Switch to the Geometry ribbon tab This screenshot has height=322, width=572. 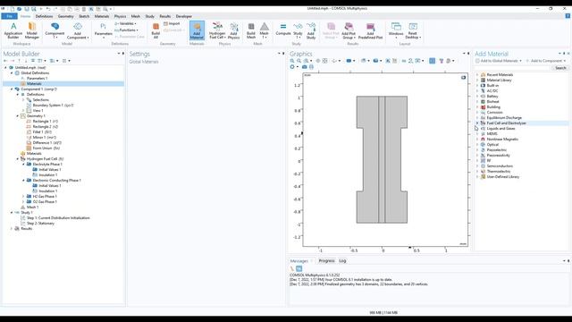pyautogui.click(x=65, y=16)
